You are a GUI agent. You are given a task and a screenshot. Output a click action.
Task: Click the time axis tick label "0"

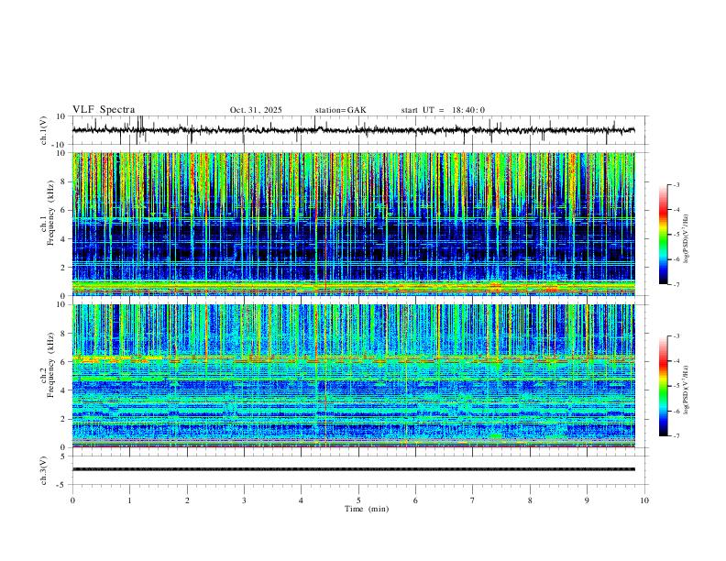[x=72, y=500]
